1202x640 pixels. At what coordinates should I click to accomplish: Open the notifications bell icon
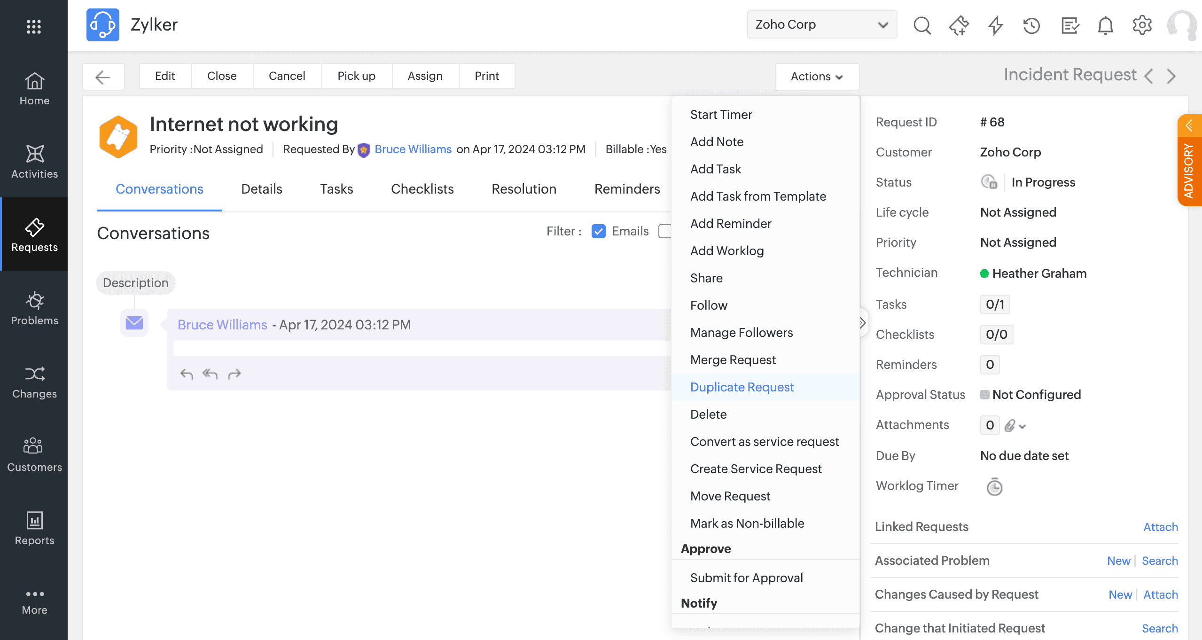pyautogui.click(x=1105, y=25)
